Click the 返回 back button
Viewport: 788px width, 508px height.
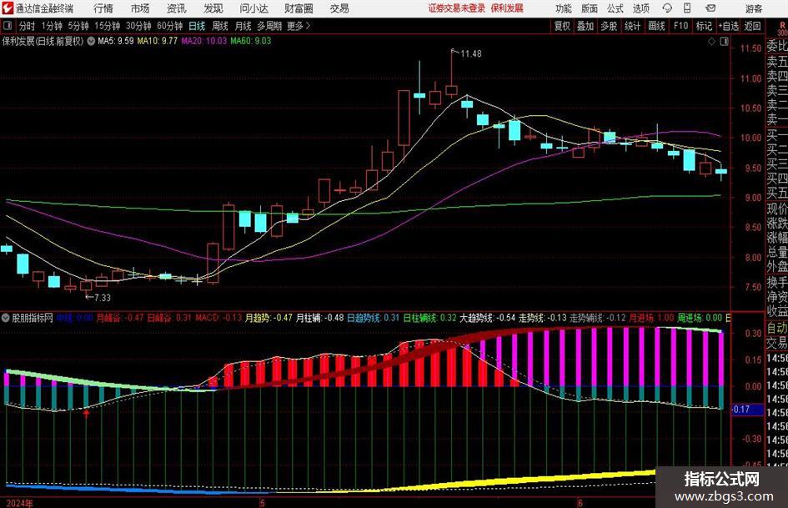coord(752,26)
